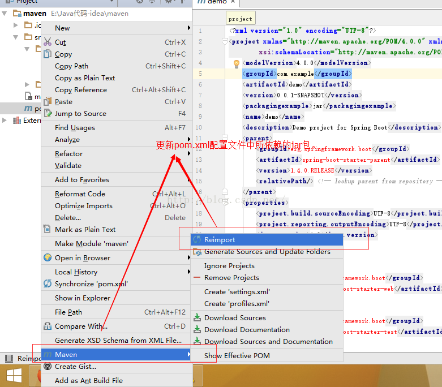Viewport: 442px width, 387px height.
Task: Choose Create 'profiles.xml'
Action: pyautogui.click(x=267, y=304)
